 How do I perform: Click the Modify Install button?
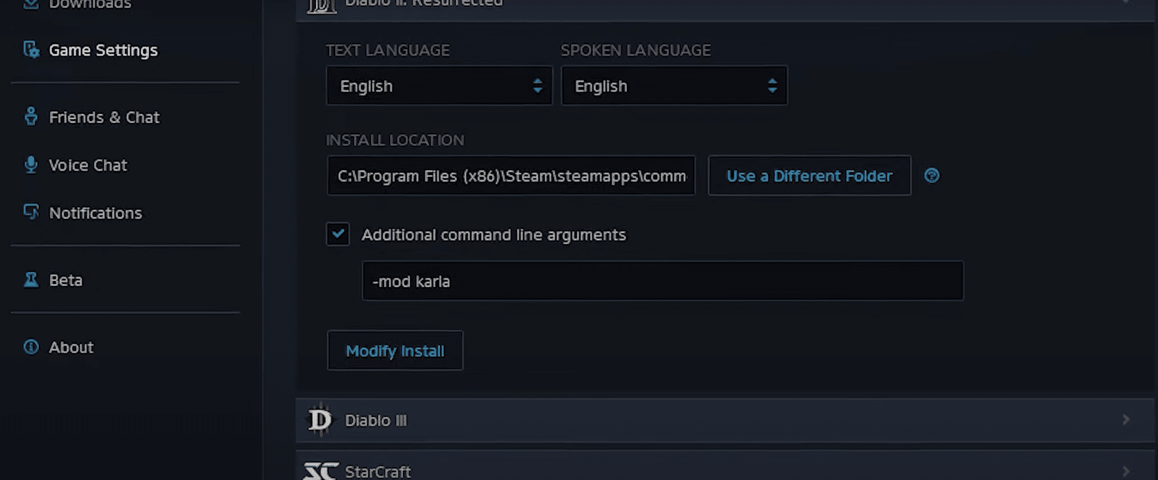(395, 351)
